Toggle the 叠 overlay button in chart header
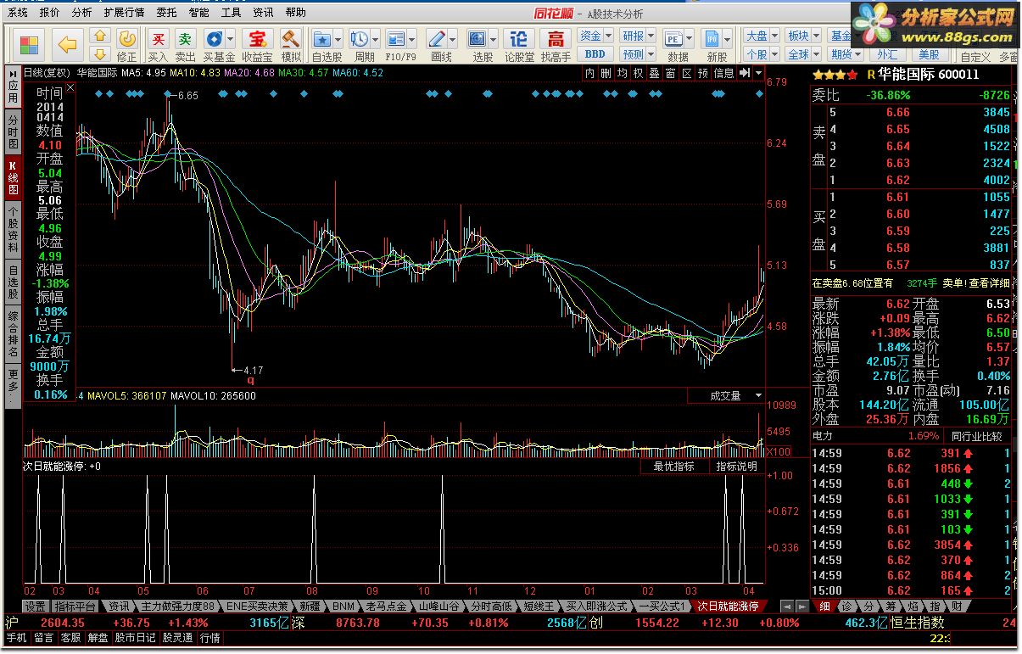The image size is (1022, 654). 654,74
